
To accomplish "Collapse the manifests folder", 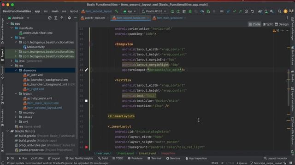I will coord(12,28).
